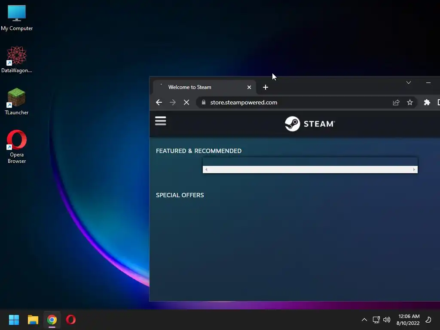
Task: Expand the hidden system tray icons
Action: coord(364,320)
